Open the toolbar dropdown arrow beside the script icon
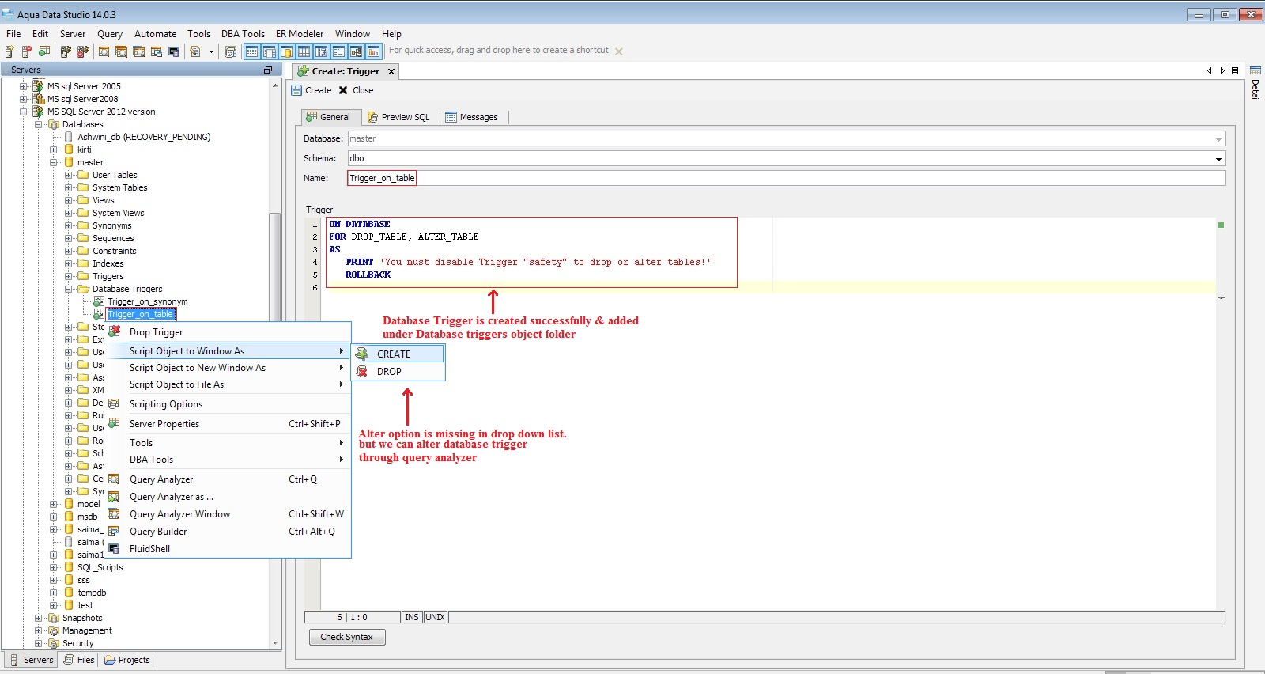 [x=211, y=51]
